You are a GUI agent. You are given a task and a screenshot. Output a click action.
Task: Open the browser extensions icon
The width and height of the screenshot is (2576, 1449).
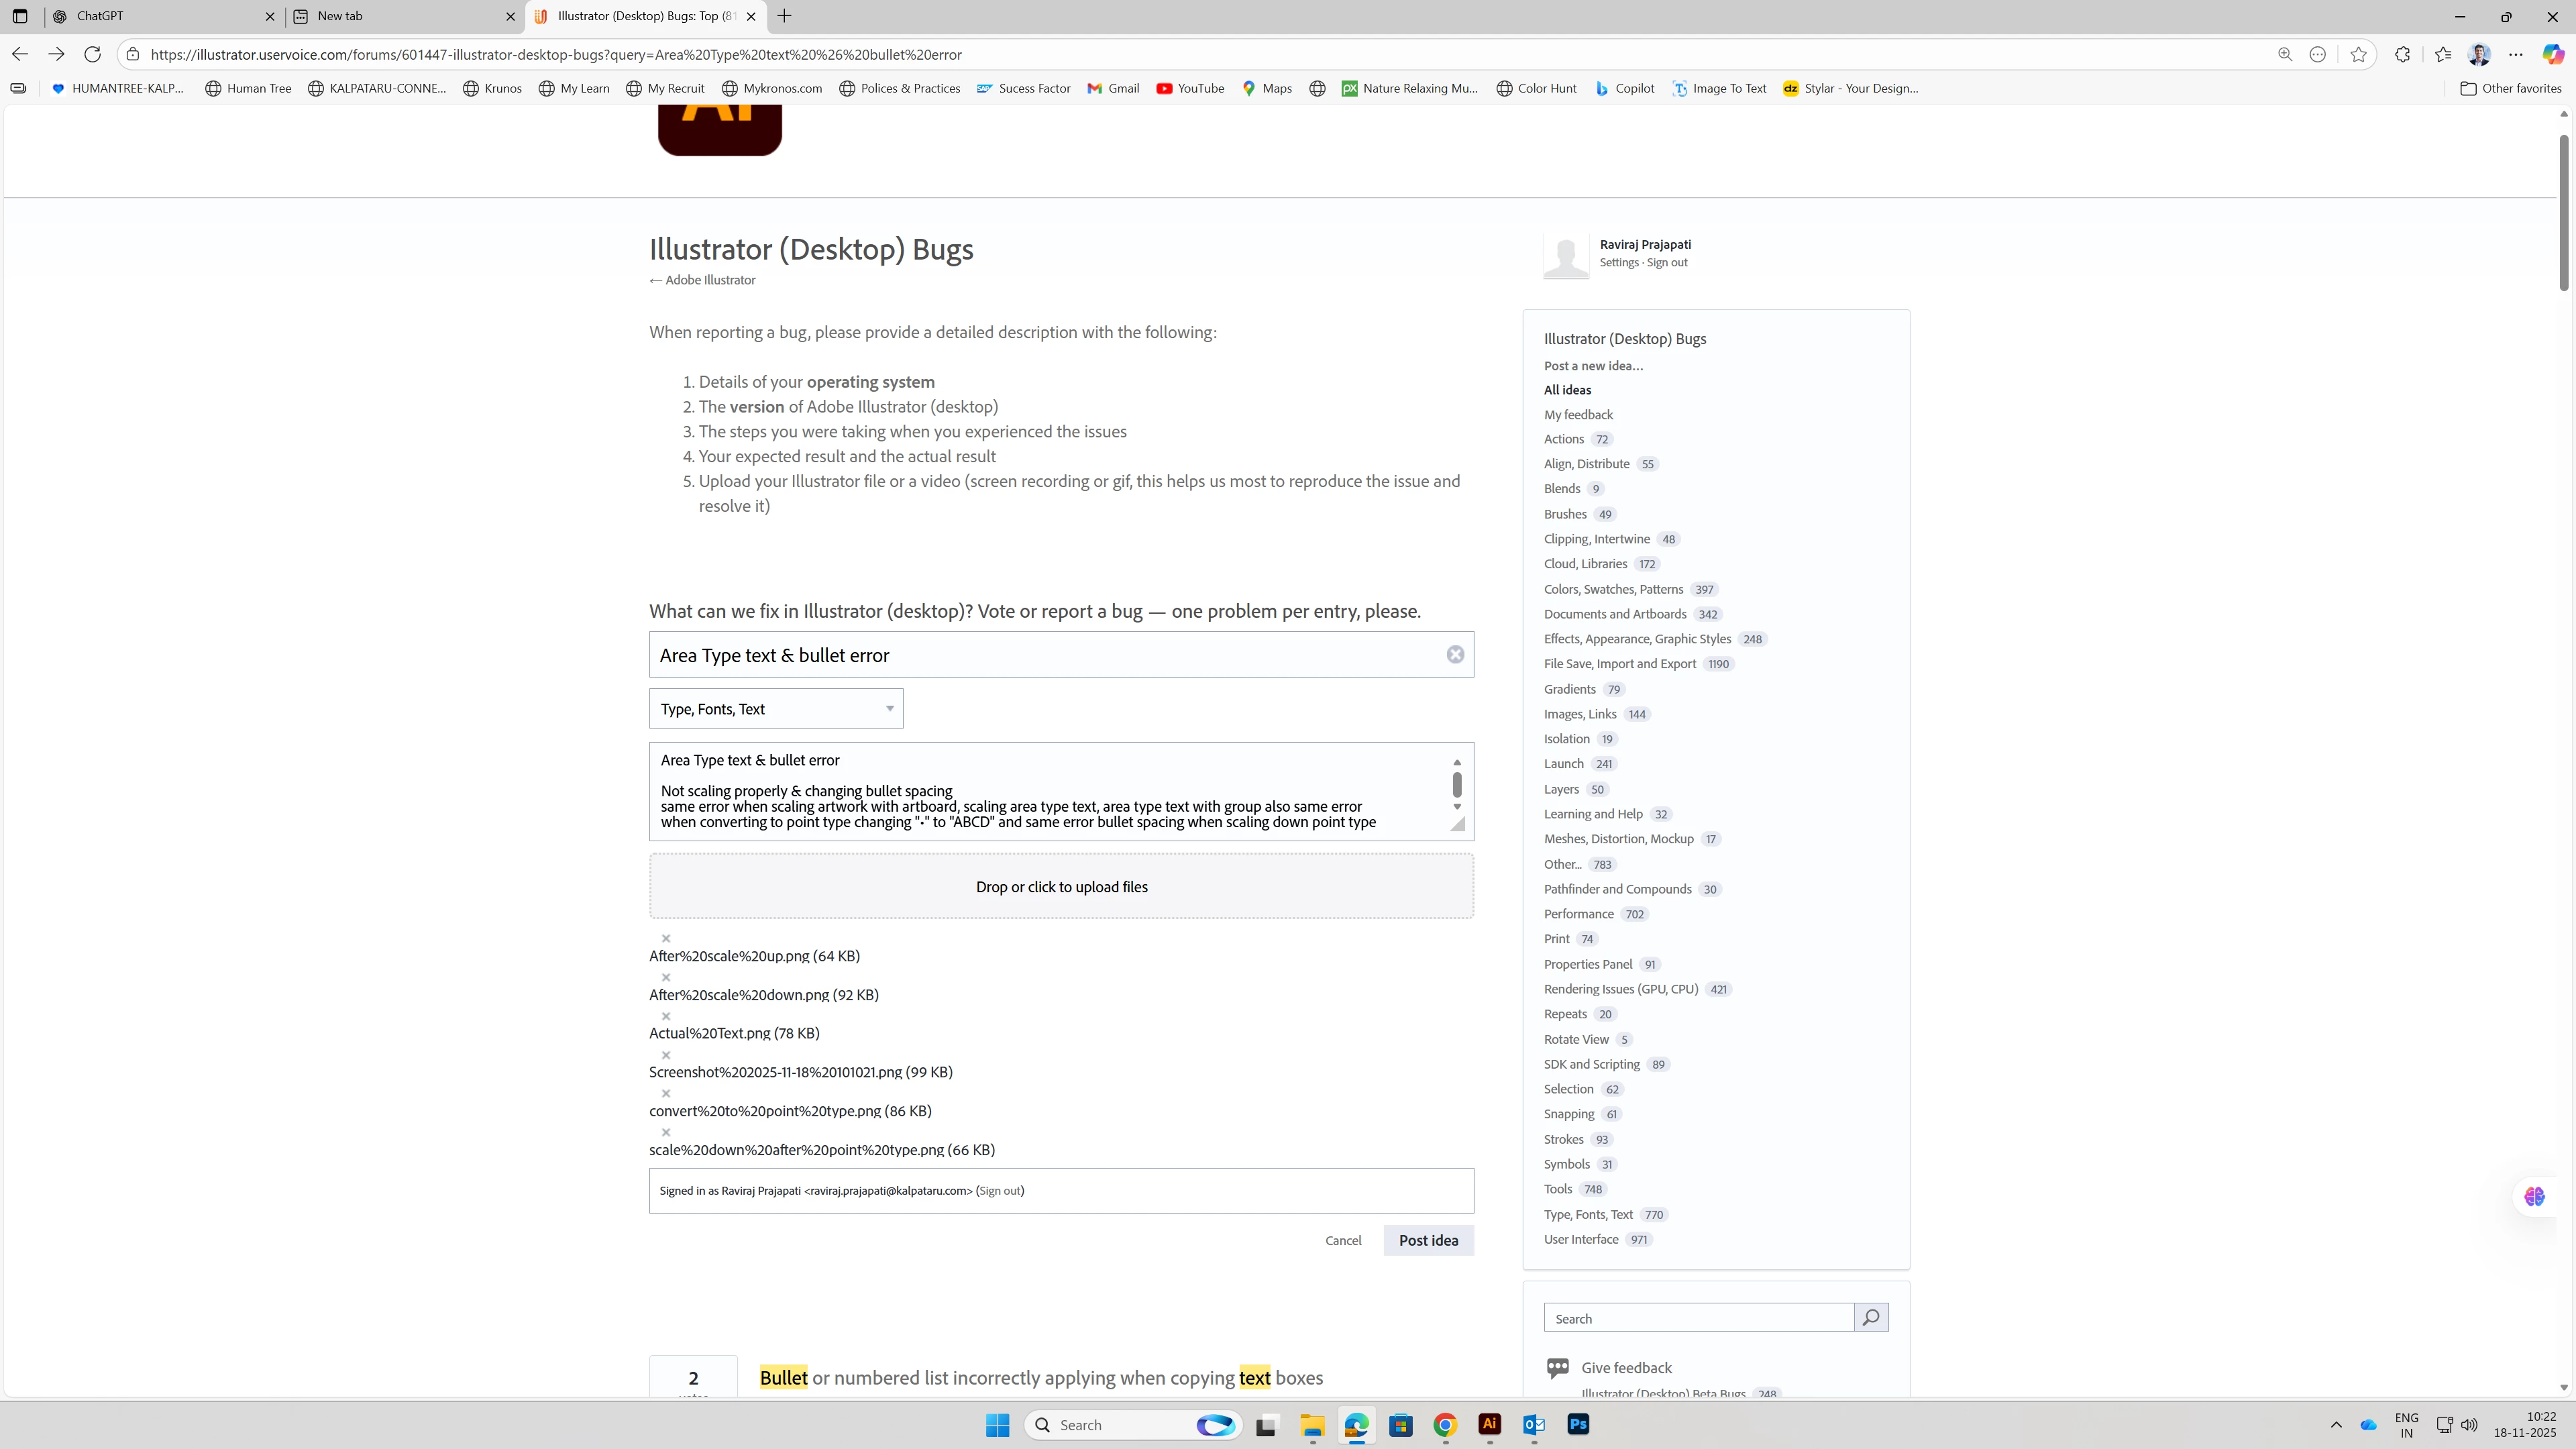pyautogui.click(x=2402, y=54)
